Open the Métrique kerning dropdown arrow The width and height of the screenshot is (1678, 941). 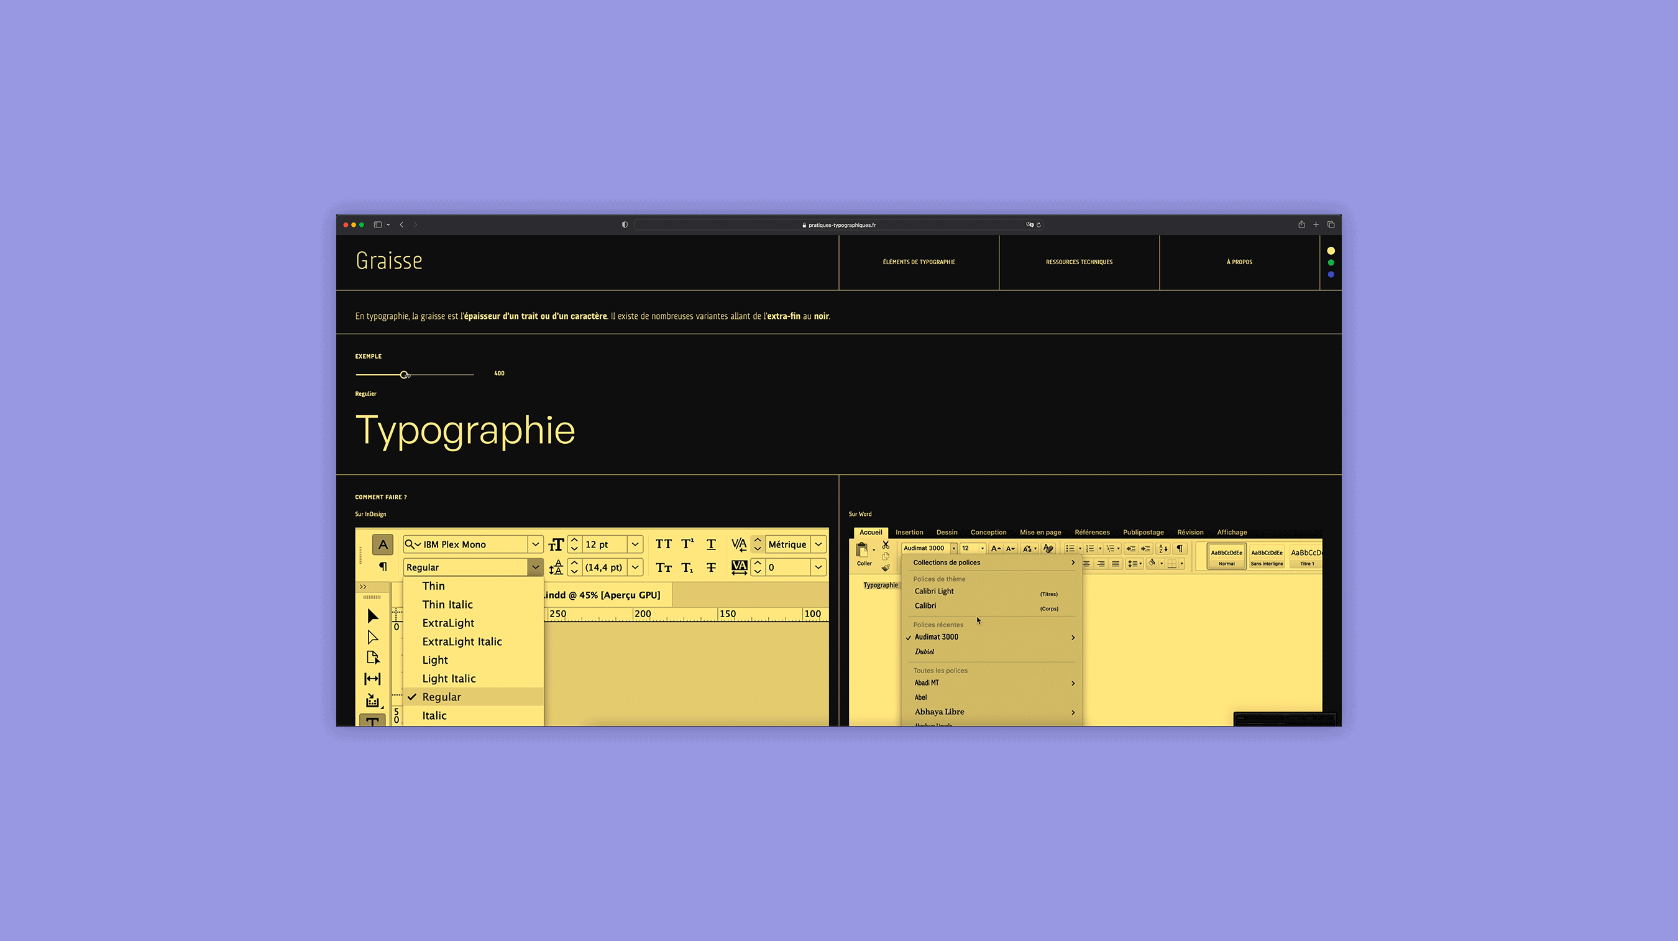click(819, 544)
